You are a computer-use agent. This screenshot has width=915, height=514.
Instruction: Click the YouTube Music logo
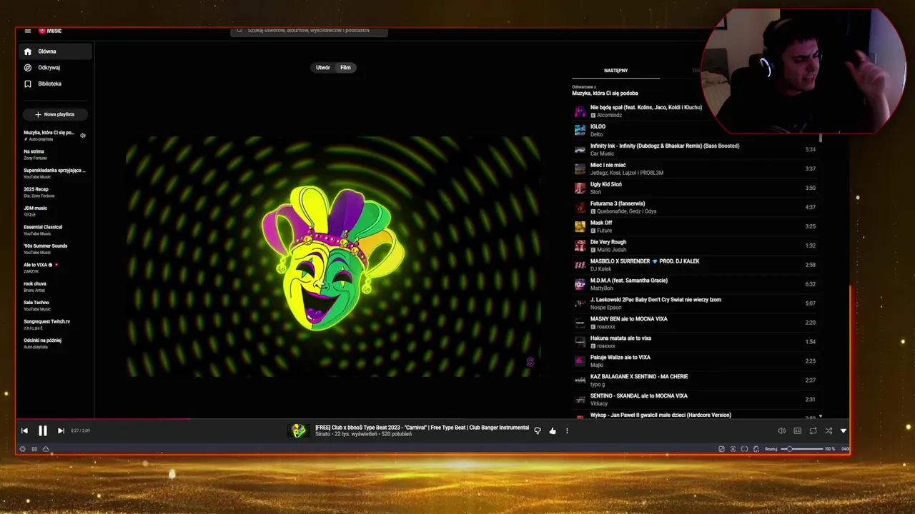click(50, 31)
